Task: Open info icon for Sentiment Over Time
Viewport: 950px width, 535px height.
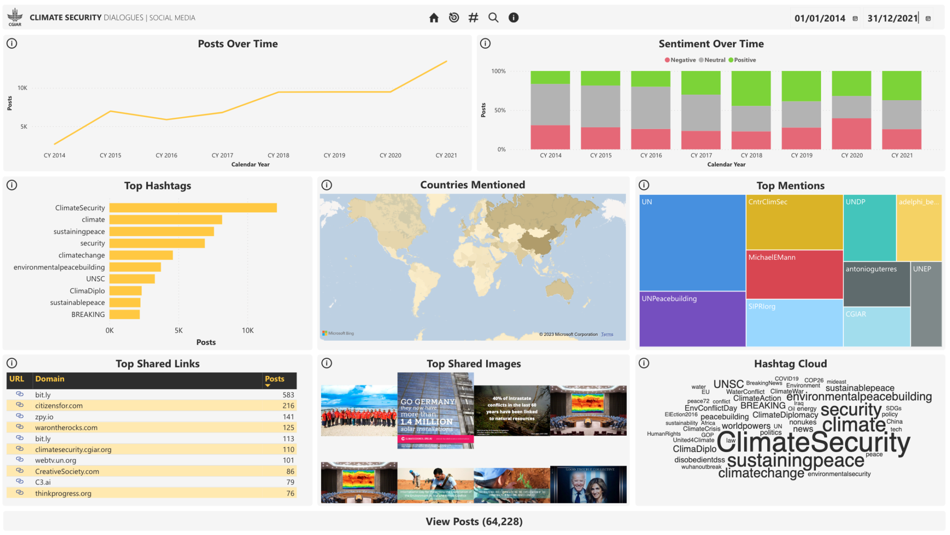Action: tap(485, 44)
